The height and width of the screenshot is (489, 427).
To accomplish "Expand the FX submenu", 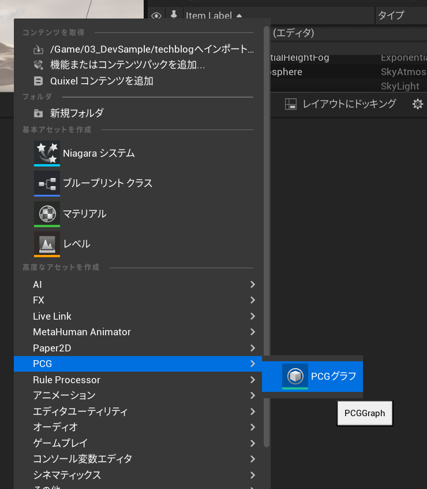I will tap(138, 301).
